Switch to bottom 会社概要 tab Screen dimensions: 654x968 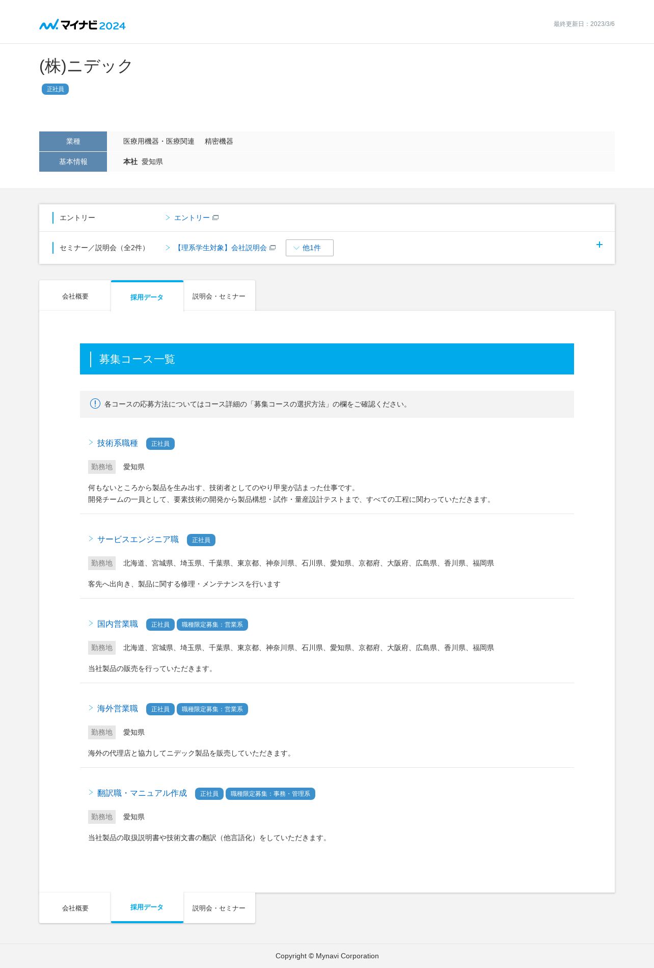click(x=75, y=908)
